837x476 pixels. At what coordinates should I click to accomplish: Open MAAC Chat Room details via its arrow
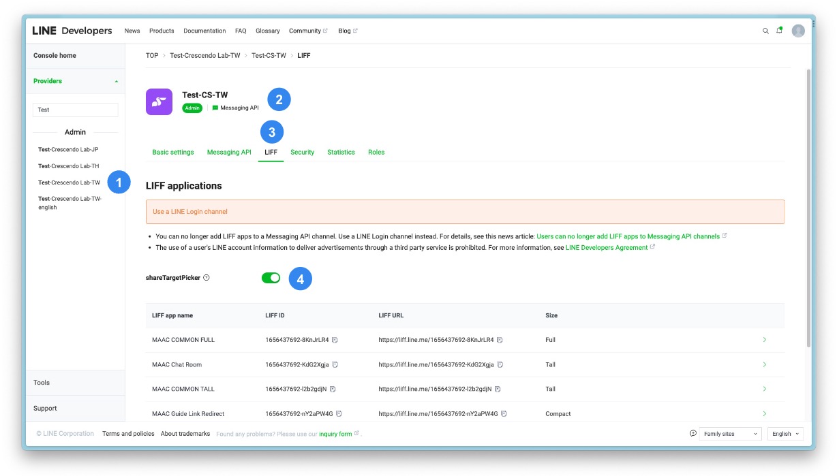pos(765,365)
